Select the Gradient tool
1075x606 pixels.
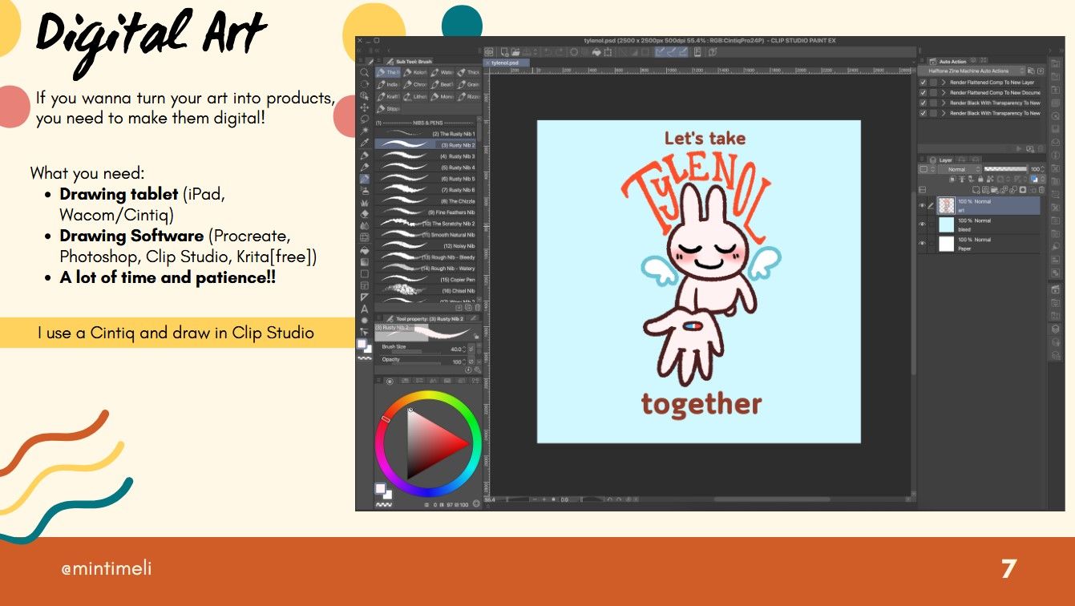tap(365, 262)
